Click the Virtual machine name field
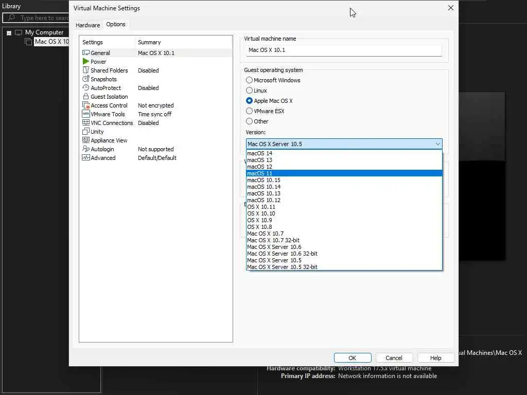The height and width of the screenshot is (395, 527). [343, 50]
